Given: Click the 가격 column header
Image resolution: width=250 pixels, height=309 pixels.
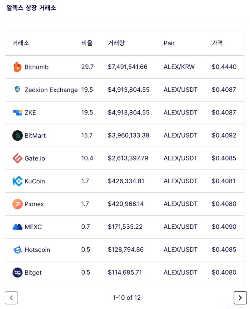Looking at the screenshot, I should 217,43.
